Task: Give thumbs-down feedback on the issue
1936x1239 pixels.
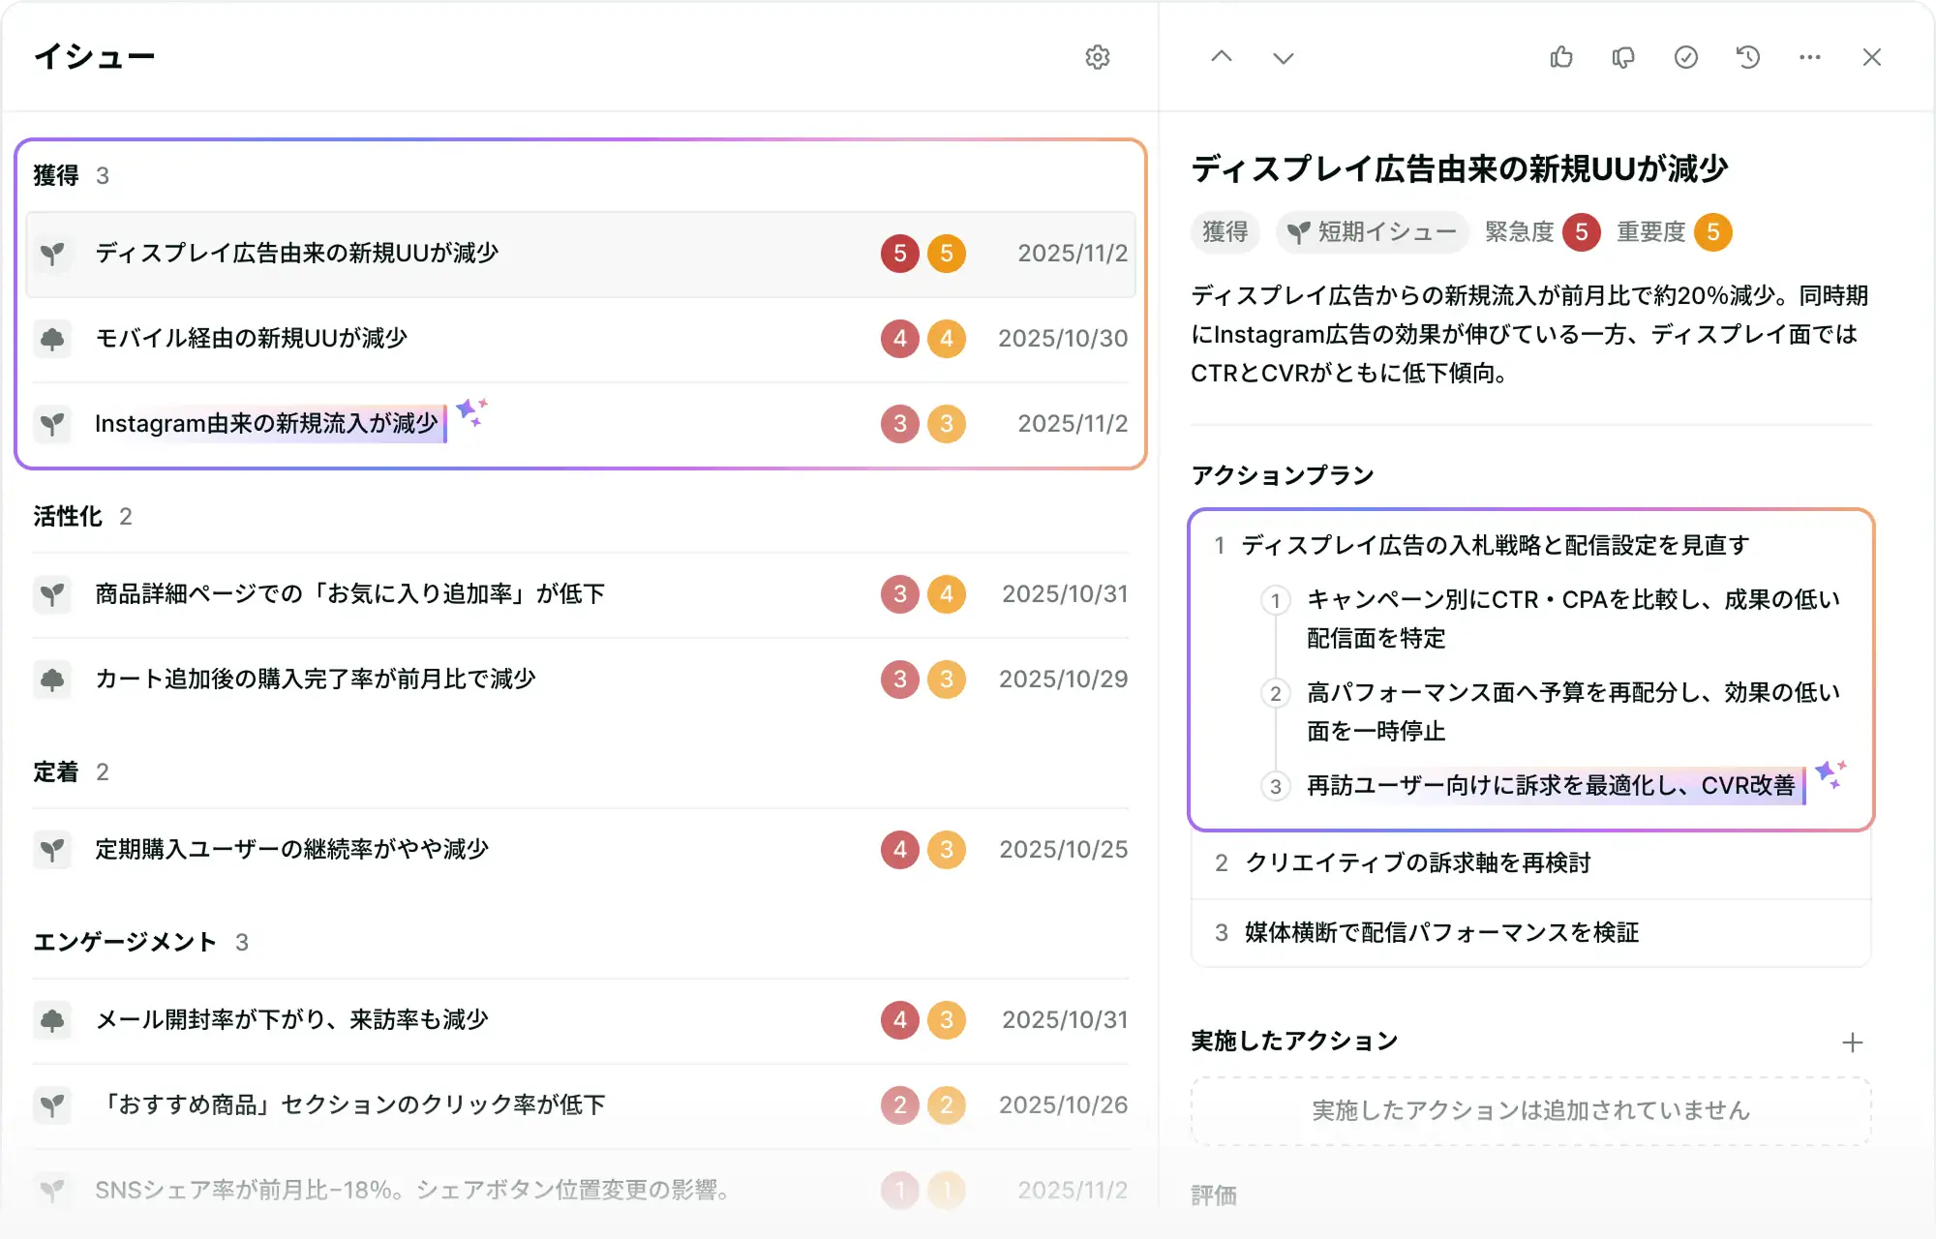Action: [x=1623, y=58]
